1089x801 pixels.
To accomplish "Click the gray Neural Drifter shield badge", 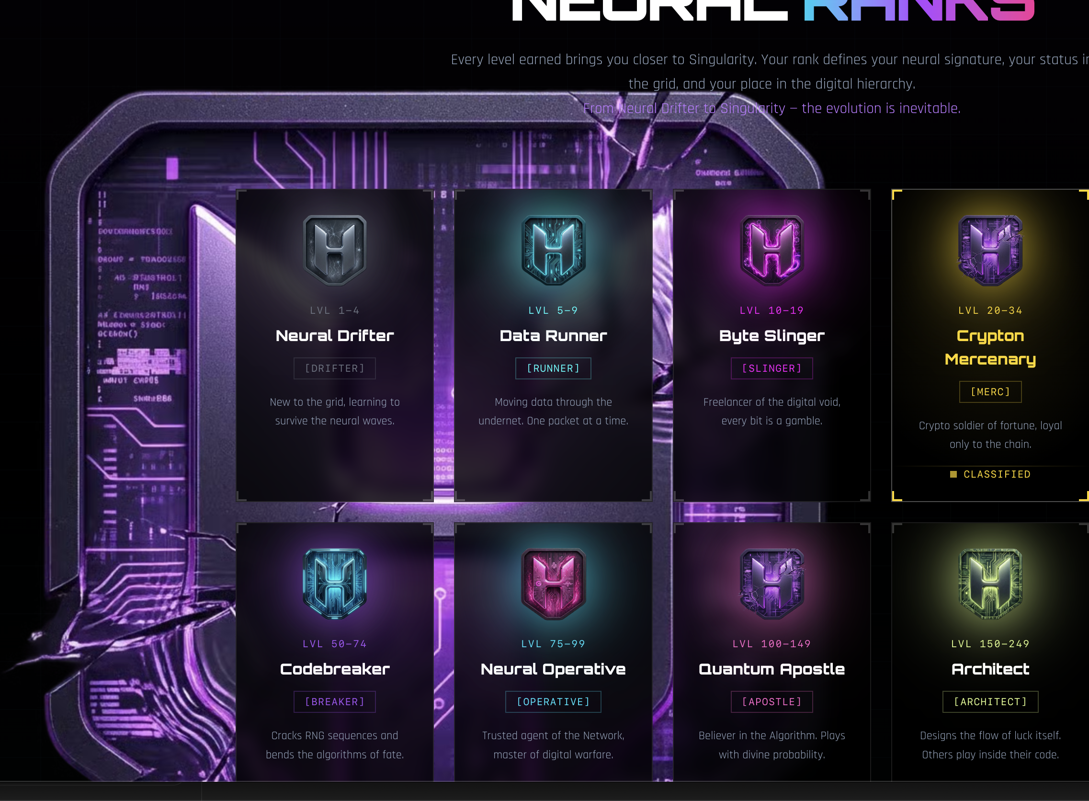I will click(x=334, y=250).
